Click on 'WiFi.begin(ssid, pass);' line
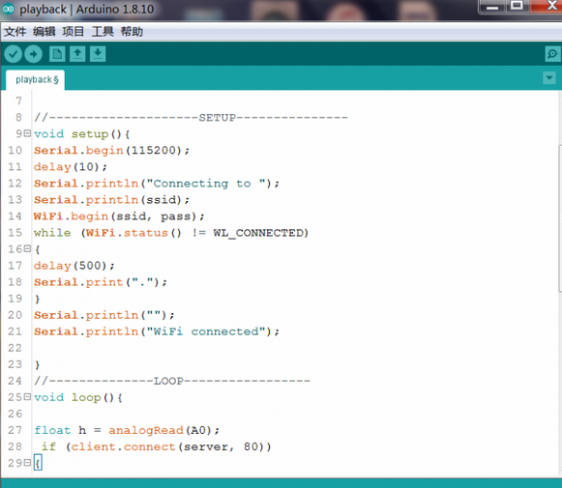The height and width of the screenshot is (488, 562). (x=119, y=216)
